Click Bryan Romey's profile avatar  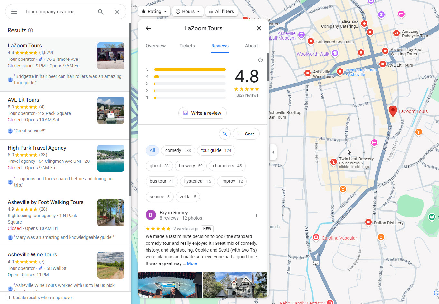[151, 215]
